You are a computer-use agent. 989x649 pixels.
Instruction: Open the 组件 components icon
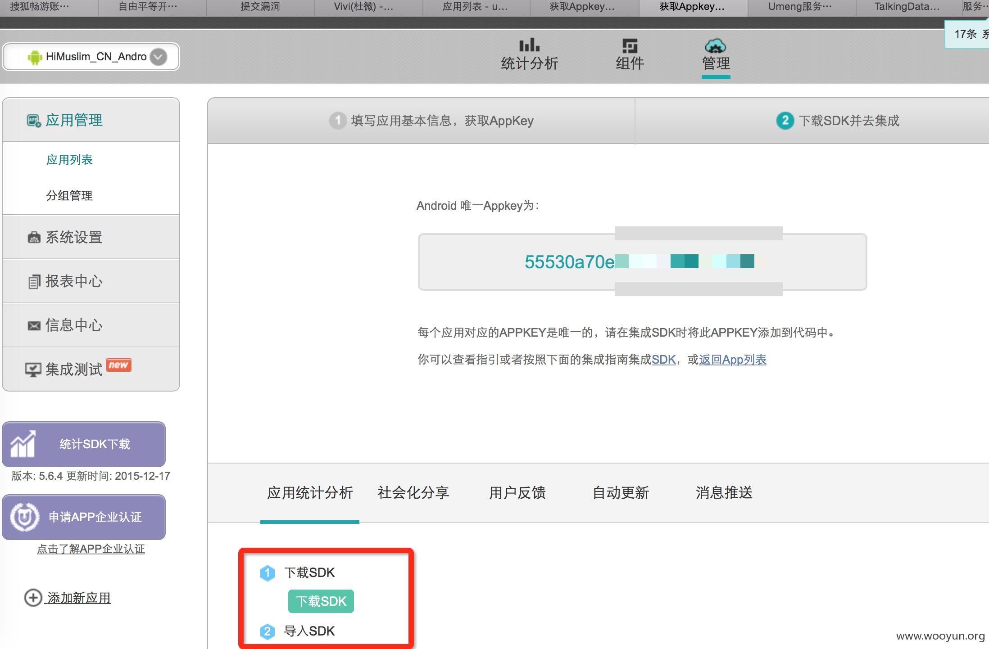point(630,45)
